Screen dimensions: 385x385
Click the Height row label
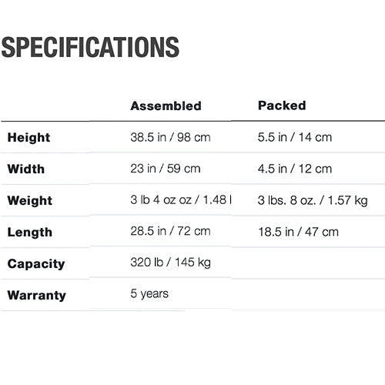point(28,137)
